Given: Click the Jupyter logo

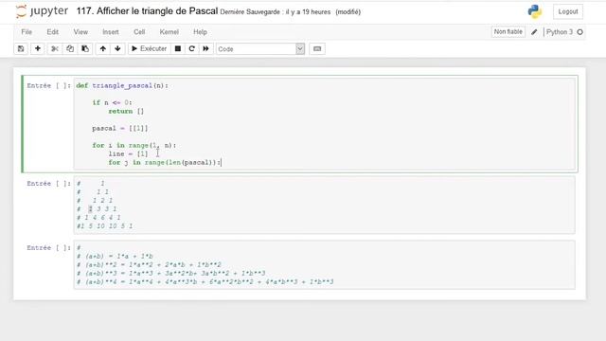Looking at the screenshot, I should click(42, 11).
